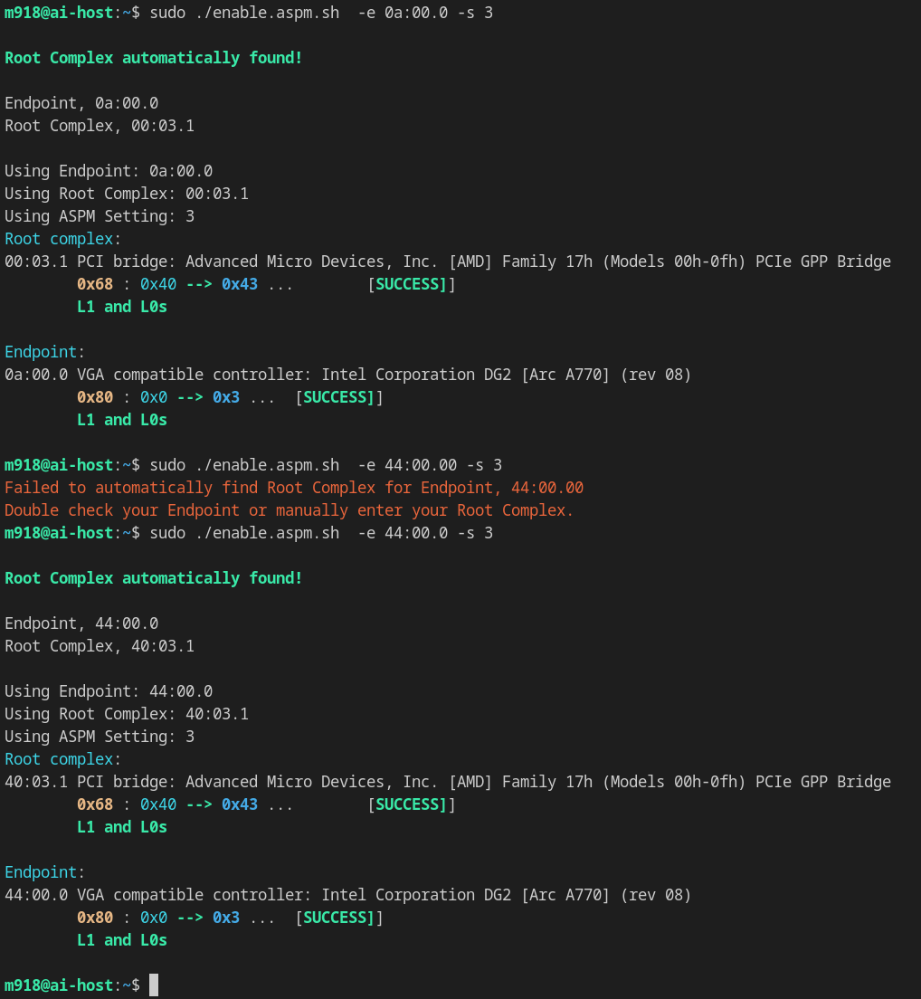The image size is (921, 999).
Task: Click the "Using Endpoint: 44:00.0" line
Action: coord(109,691)
